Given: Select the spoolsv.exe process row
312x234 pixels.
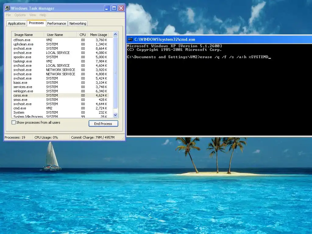Looking at the screenshot, I should (60, 57).
